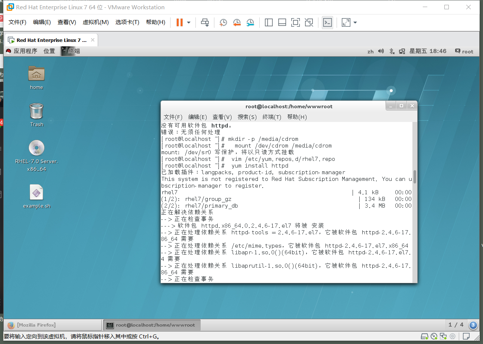Open terminal 查看(V) menu
This screenshot has height=344, width=483.
[222, 117]
